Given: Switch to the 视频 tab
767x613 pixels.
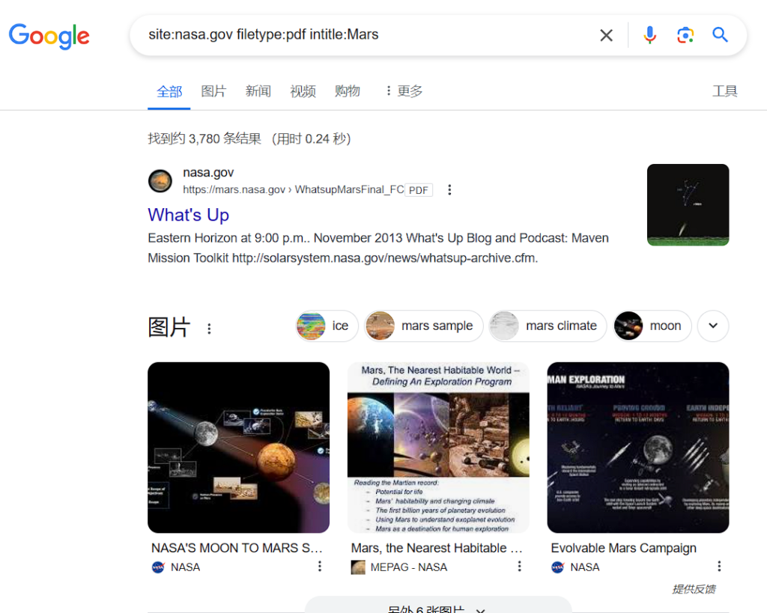Looking at the screenshot, I should tap(303, 91).
